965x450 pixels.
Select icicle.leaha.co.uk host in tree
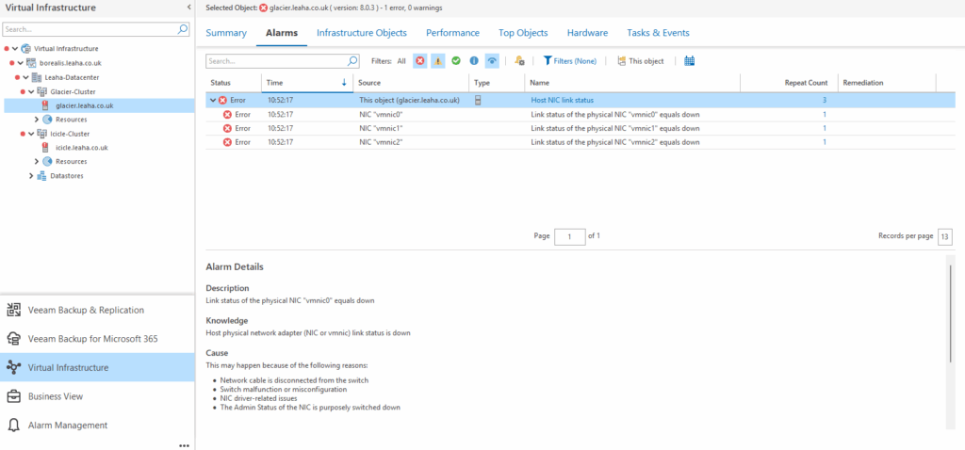(81, 148)
